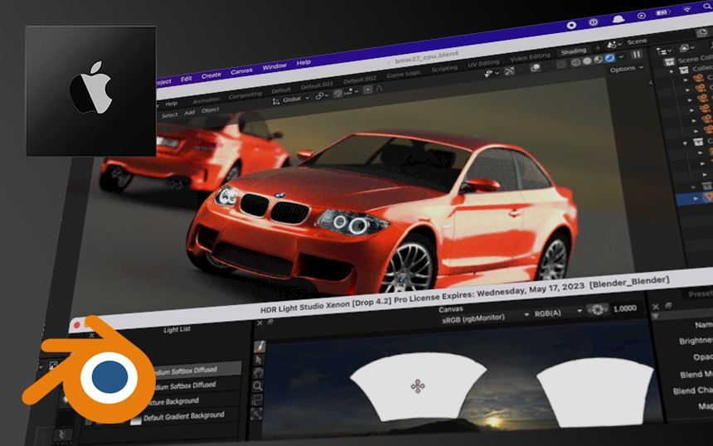Open the Options dropdown in viewport
This screenshot has height=446, width=713.
tap(626, 69)
